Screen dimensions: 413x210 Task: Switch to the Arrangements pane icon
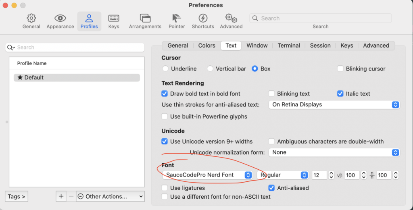click(145, 19)
